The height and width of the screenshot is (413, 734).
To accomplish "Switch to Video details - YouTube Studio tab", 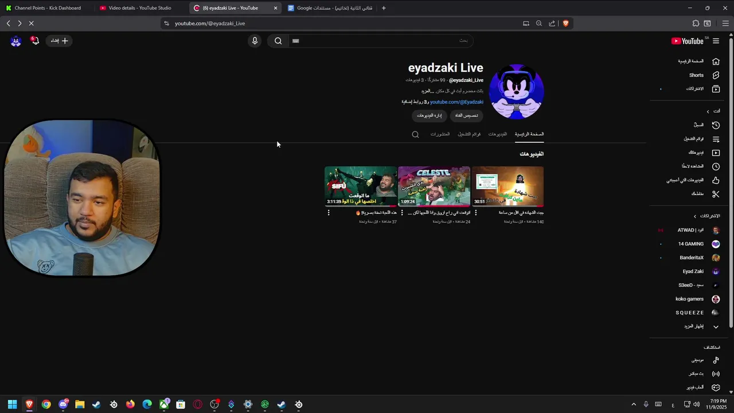I will 139,8.
